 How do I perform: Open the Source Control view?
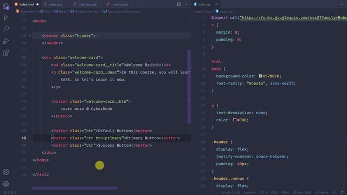6,17
